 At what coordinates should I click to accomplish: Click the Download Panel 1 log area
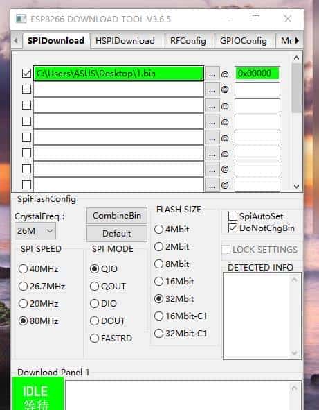183,395
